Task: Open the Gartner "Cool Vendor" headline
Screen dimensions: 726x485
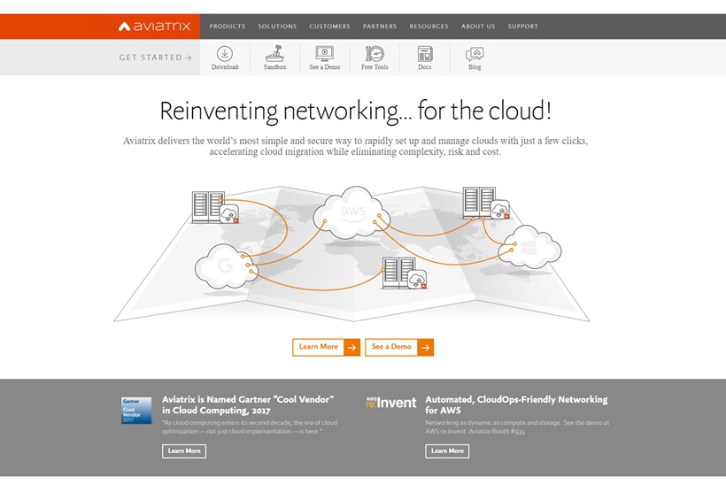Action: point(248,405)
